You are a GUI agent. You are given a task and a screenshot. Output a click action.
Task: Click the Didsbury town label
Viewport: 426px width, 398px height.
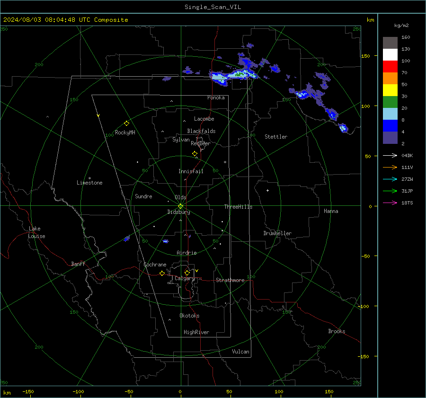[x=178, y=212]
